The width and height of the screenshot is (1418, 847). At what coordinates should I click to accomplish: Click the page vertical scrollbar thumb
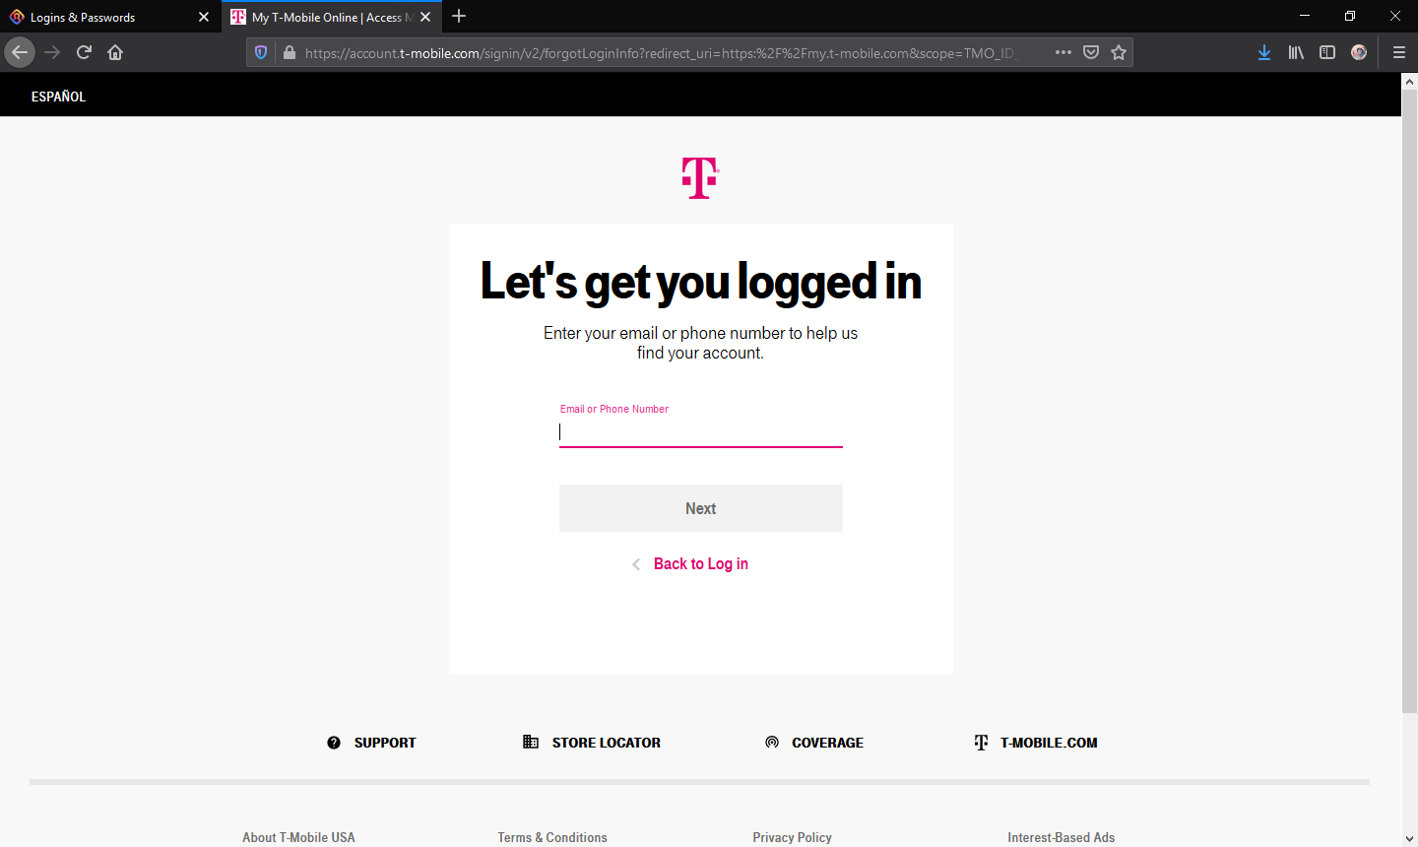(x=1409, y=401)
